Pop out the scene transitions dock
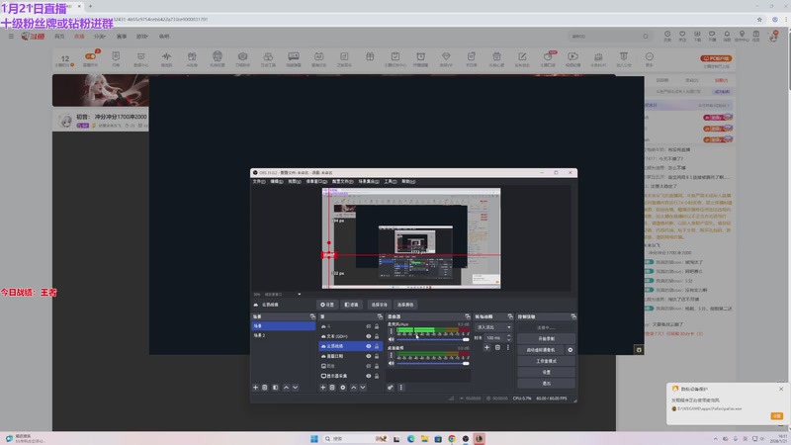Viewport: 791px width, 445px height. pos(510,316)
